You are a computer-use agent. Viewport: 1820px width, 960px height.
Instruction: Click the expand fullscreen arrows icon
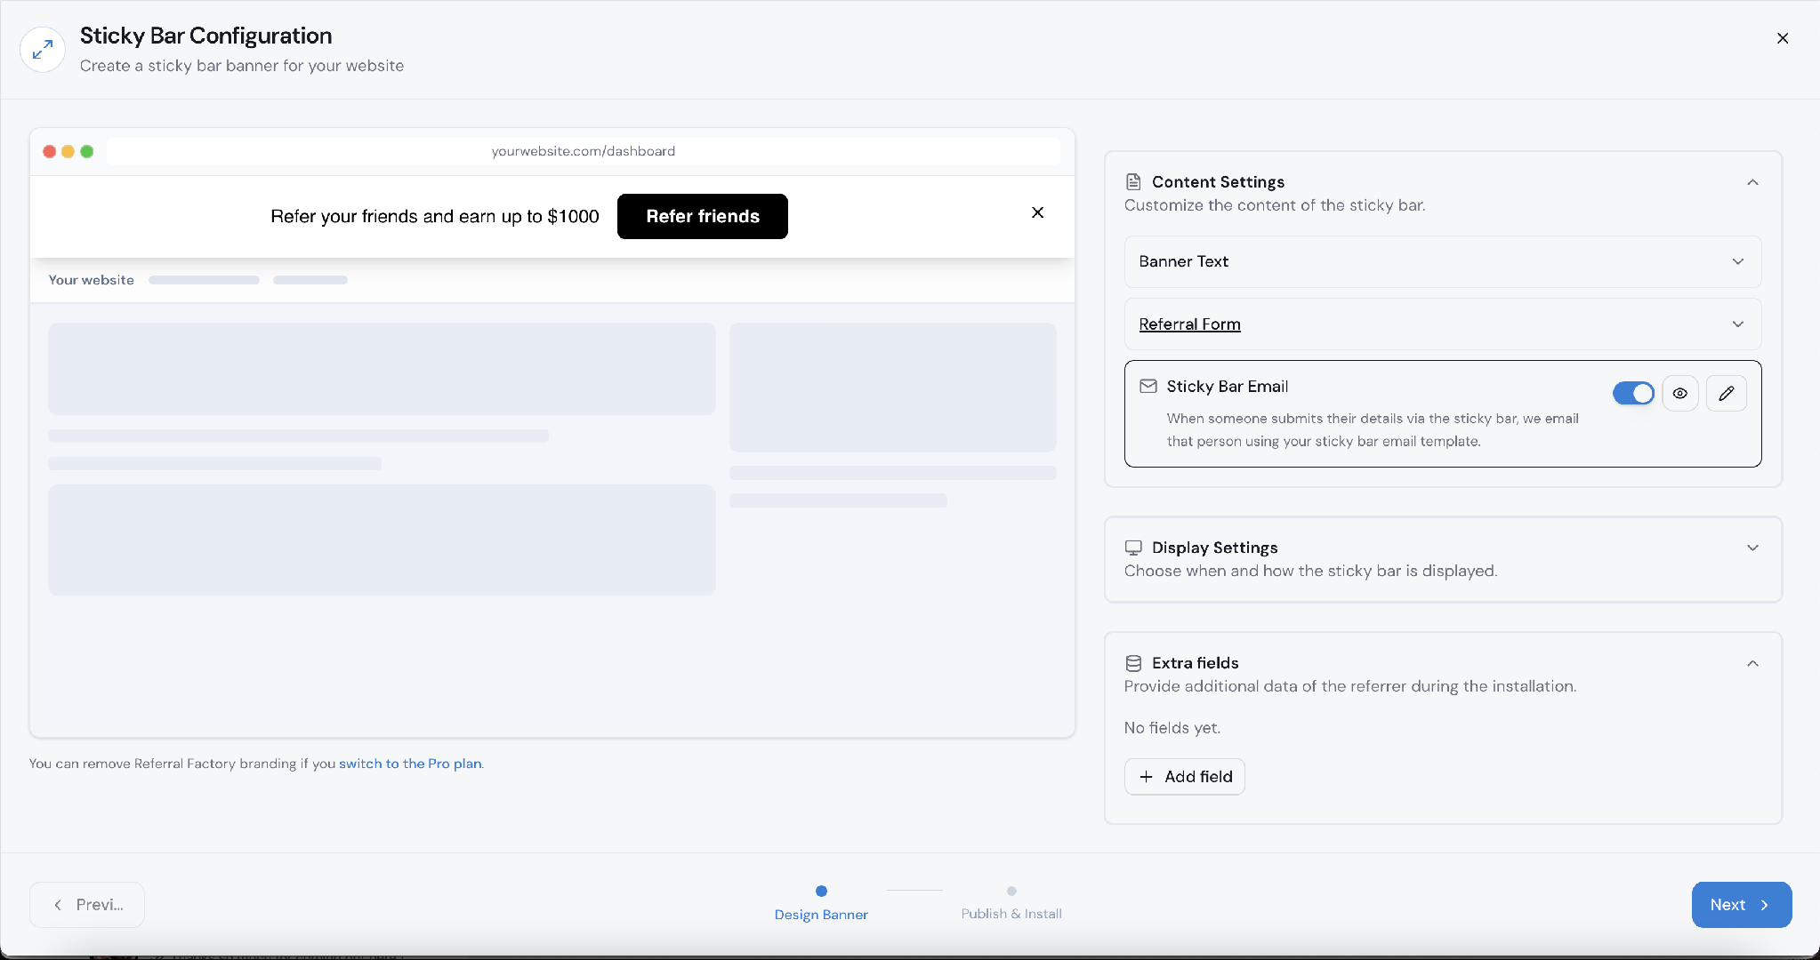click(x=43, y=50)
